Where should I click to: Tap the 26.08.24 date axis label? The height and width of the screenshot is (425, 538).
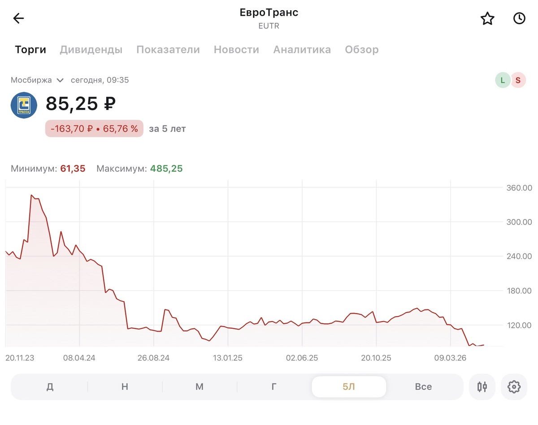coord(153,358)
